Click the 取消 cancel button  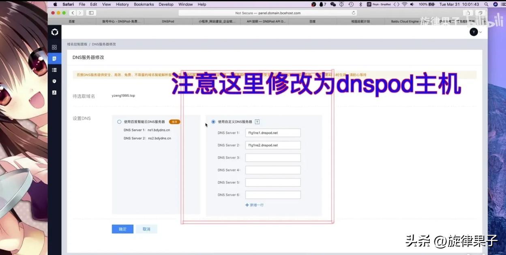point(146,229)
